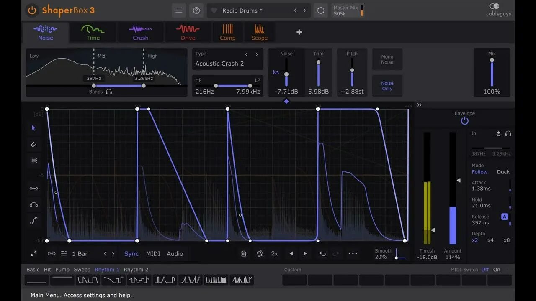The image size is (536, 301).
Task: Click the 2x double wave button
Action: click(275, 254)
